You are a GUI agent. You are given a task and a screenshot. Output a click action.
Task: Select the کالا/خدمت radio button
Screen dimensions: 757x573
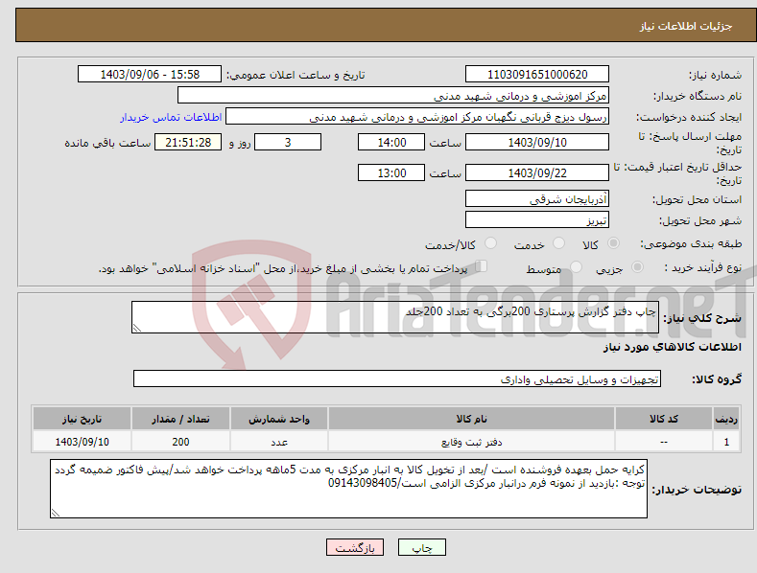point(490,243)
